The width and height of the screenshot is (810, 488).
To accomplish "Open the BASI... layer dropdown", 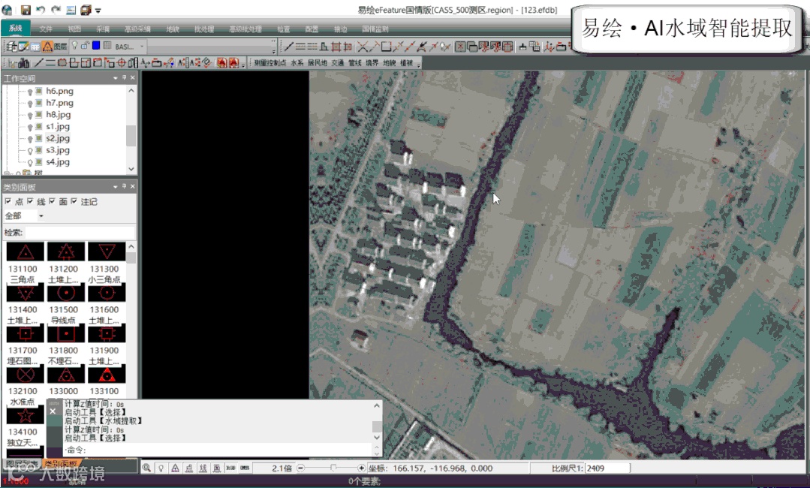I will (x=142, y=47).
